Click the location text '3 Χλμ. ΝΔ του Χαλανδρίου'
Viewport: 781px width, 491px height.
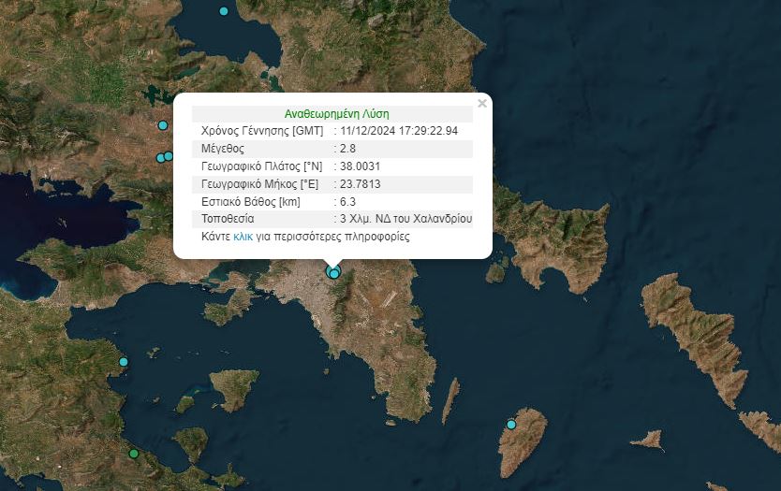point(406,220)
